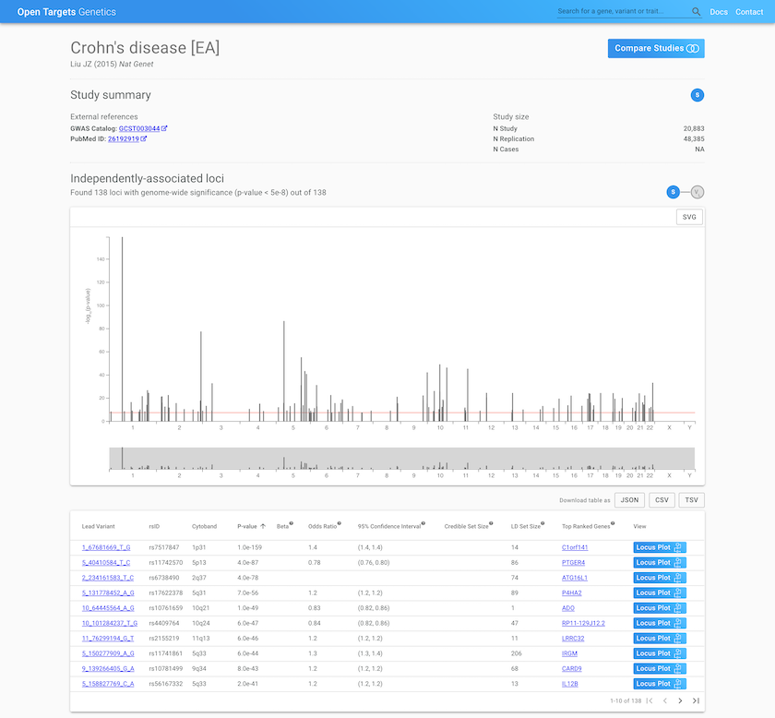This screenshot has width=775, height=718.
Task: Select the blue S toggle above the plot
Action: 673,192
